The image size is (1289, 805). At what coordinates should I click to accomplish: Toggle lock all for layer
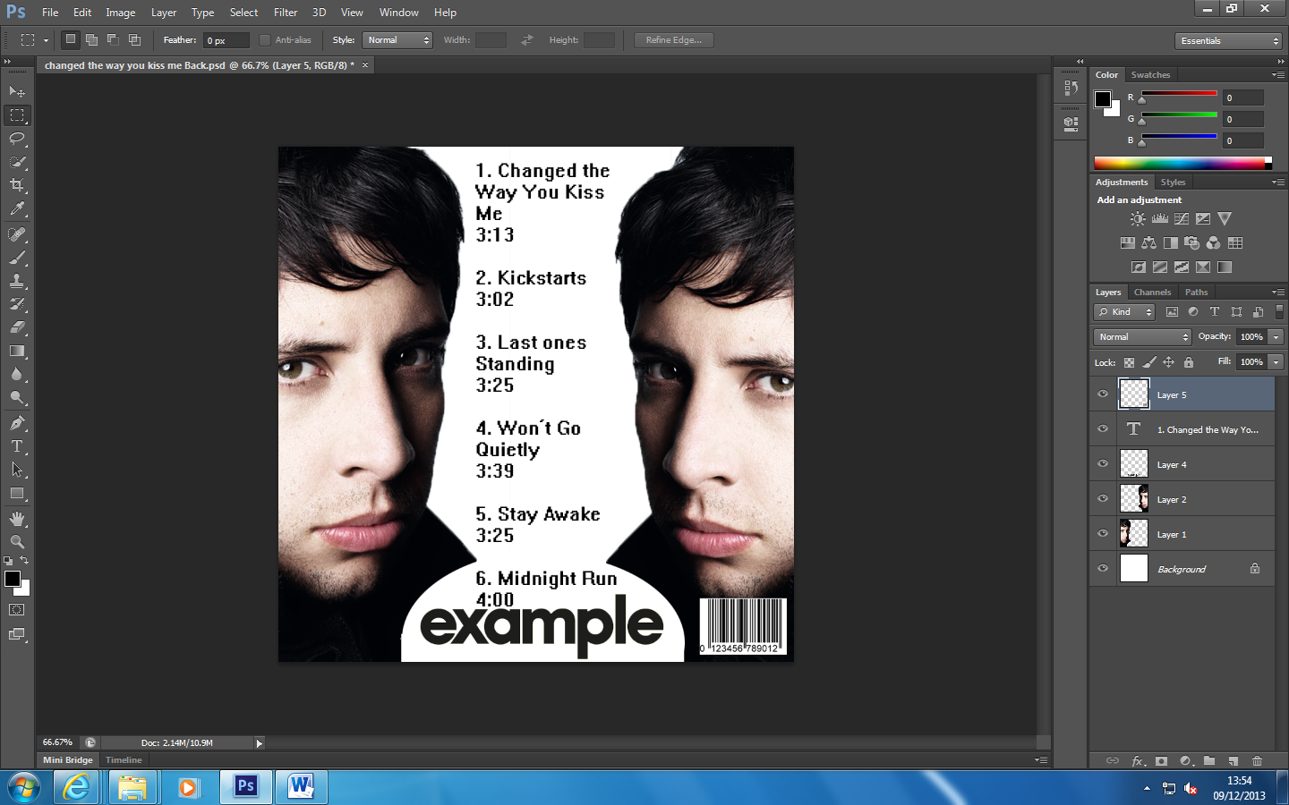(x=1189, y=362)
